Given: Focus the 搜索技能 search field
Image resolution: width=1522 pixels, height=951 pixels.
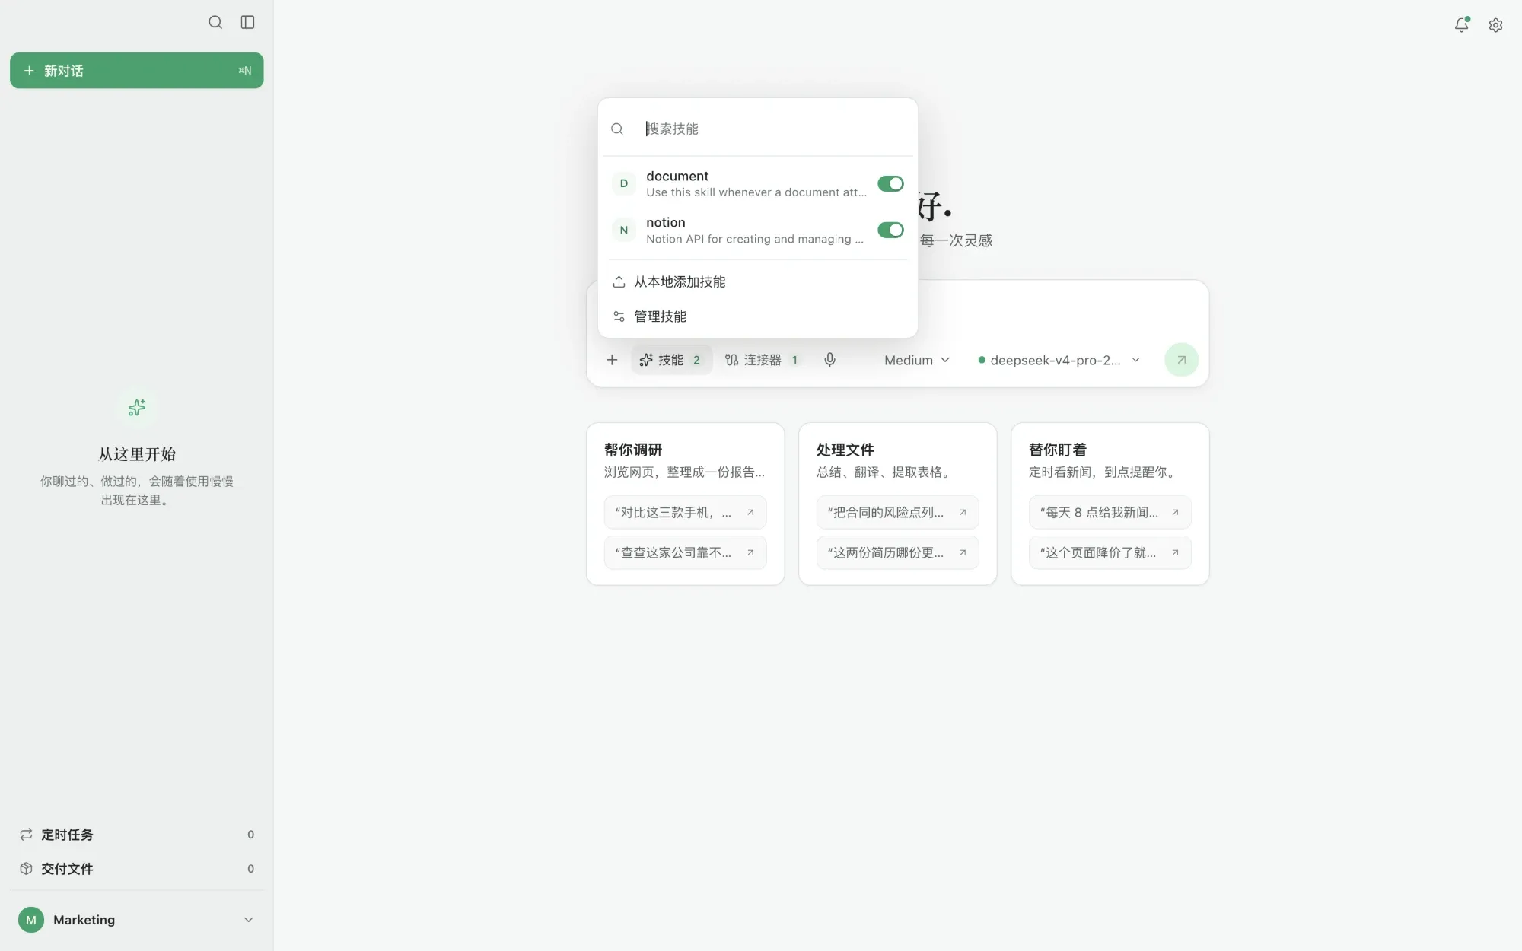Looking at the screenshot, I should tap(775, 129).
